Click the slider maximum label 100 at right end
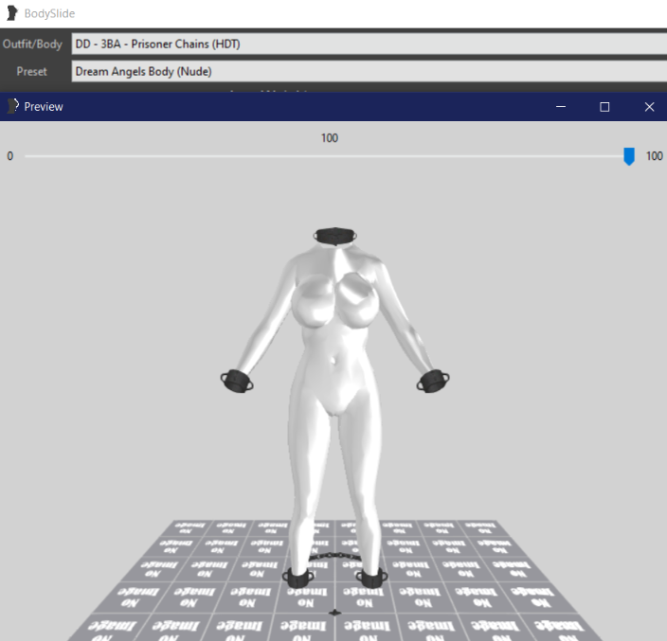 click(655, 156)
